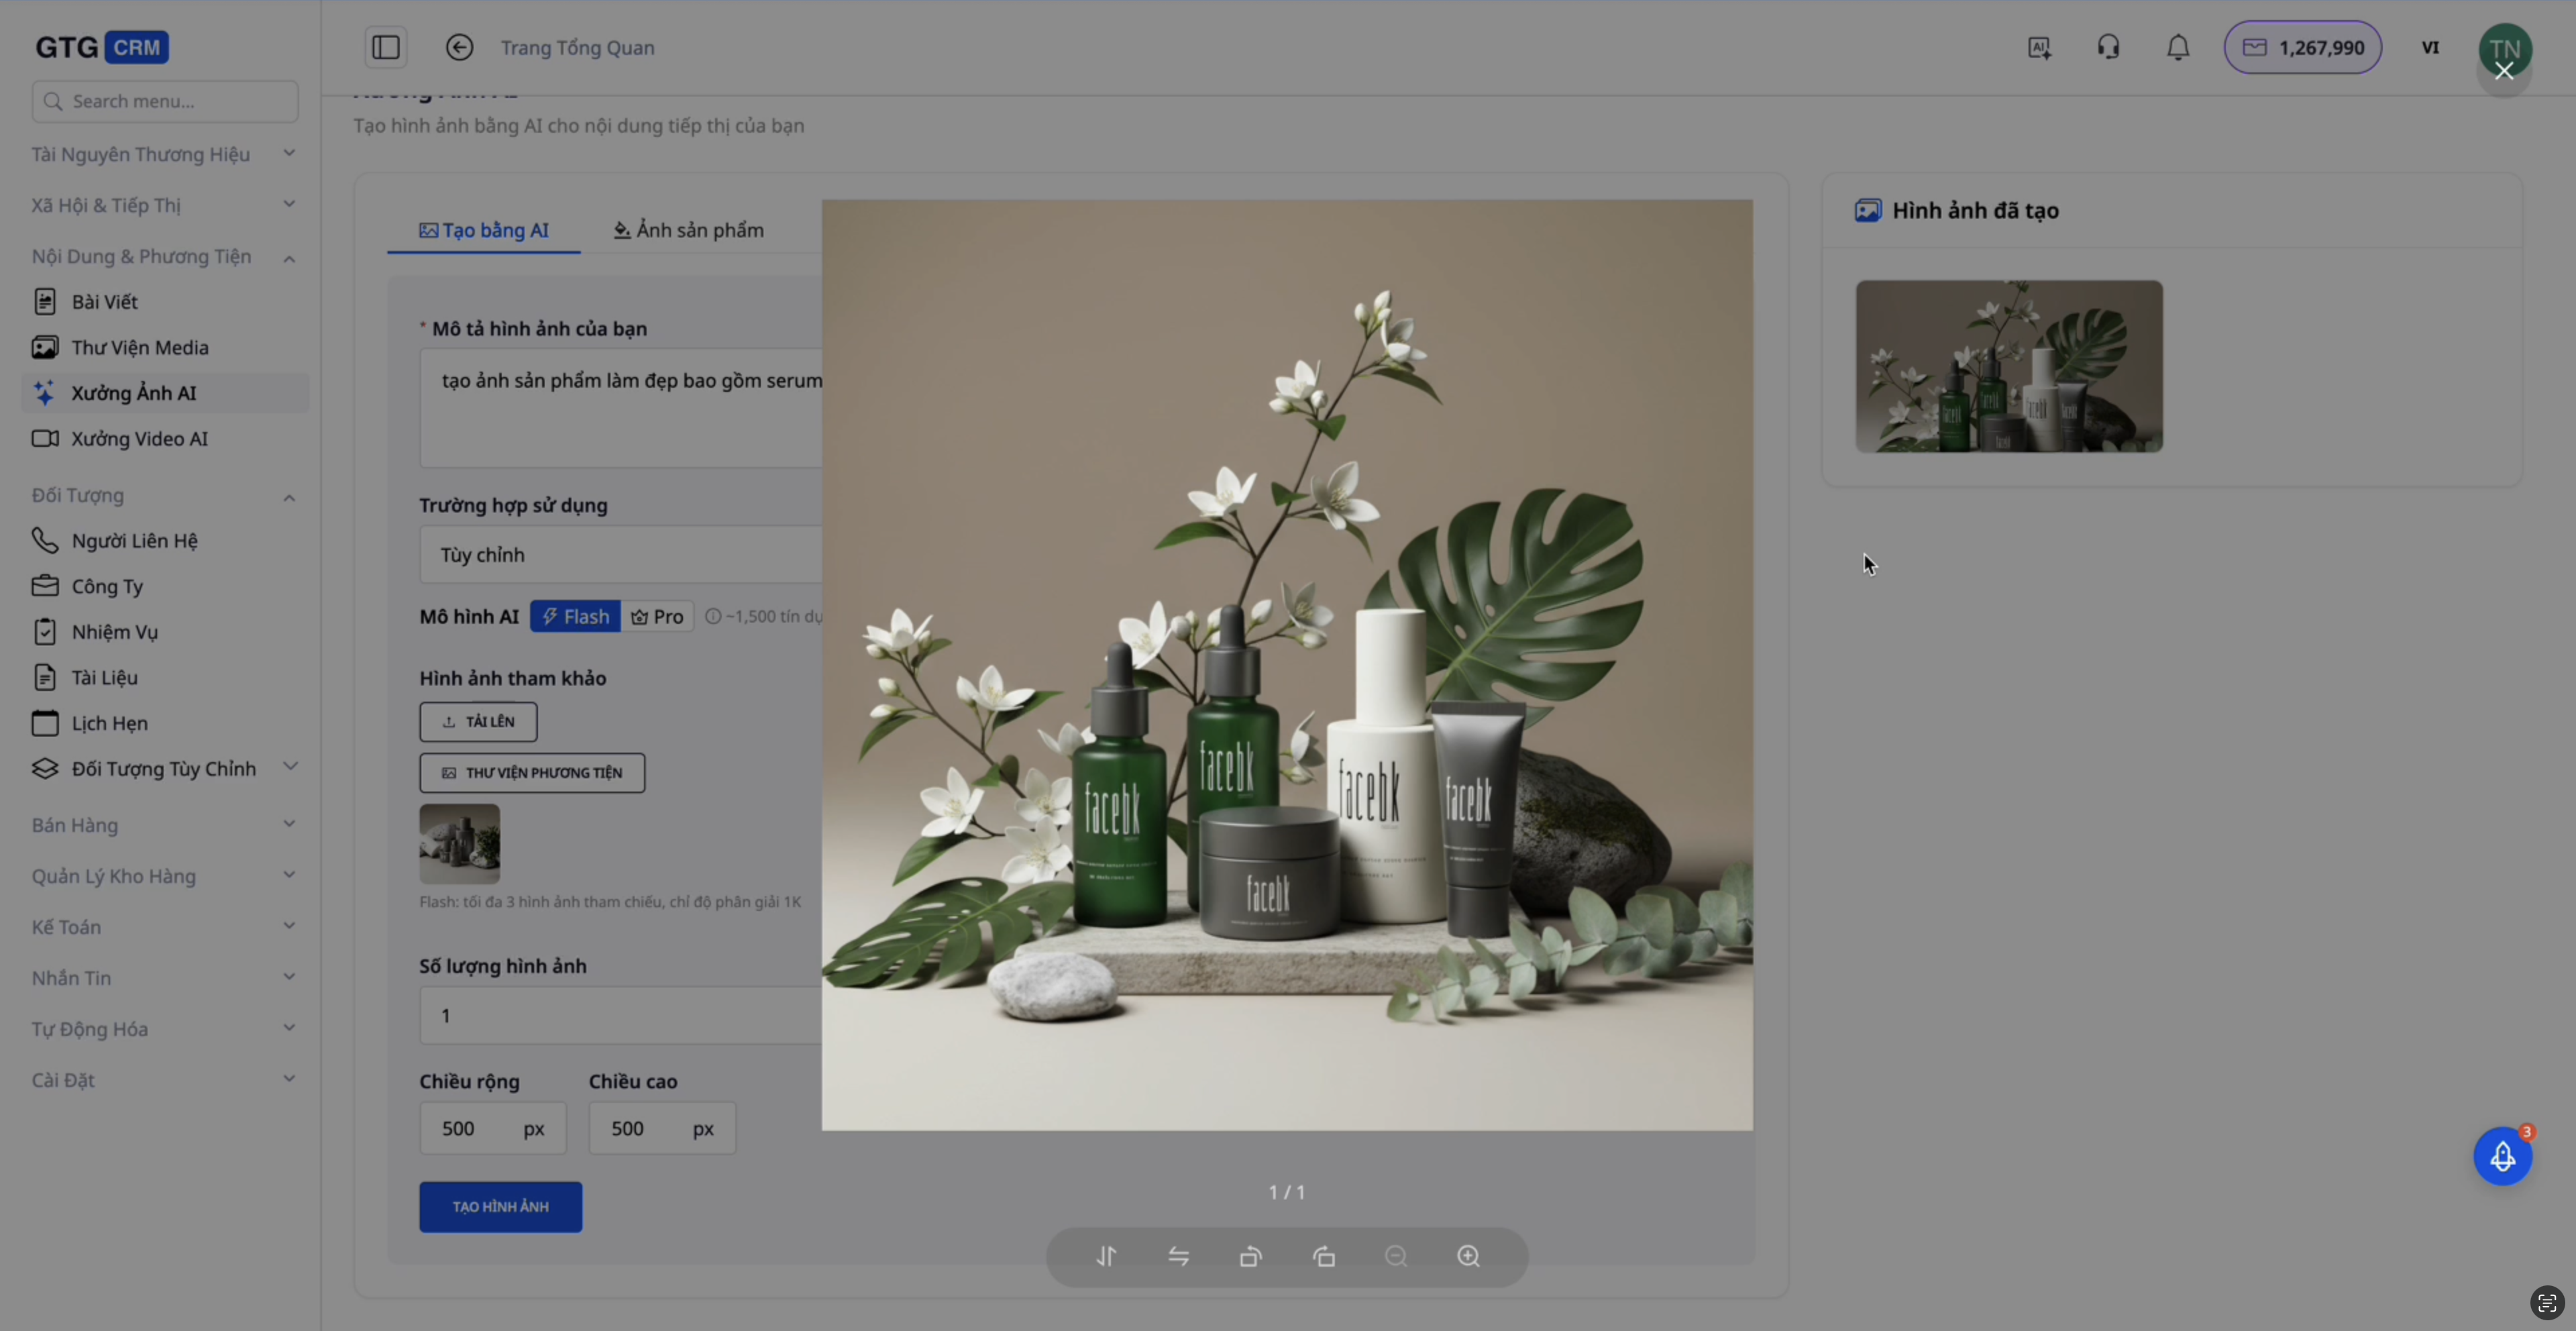Open the headset support icon
Viewport: 2576px width, 1331px height.
(x=2108, y=47)
